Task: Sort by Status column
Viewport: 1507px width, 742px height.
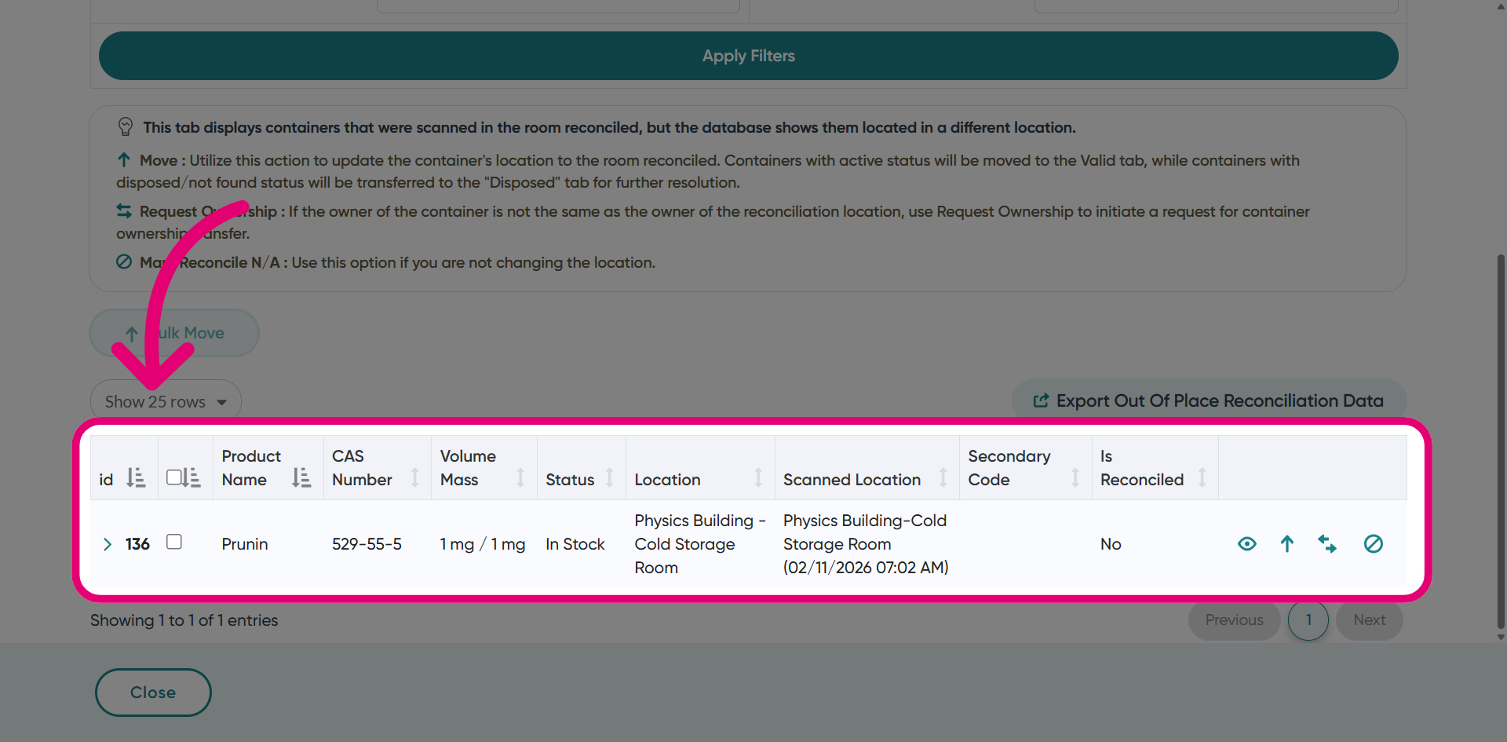Action: pos(610,477)
